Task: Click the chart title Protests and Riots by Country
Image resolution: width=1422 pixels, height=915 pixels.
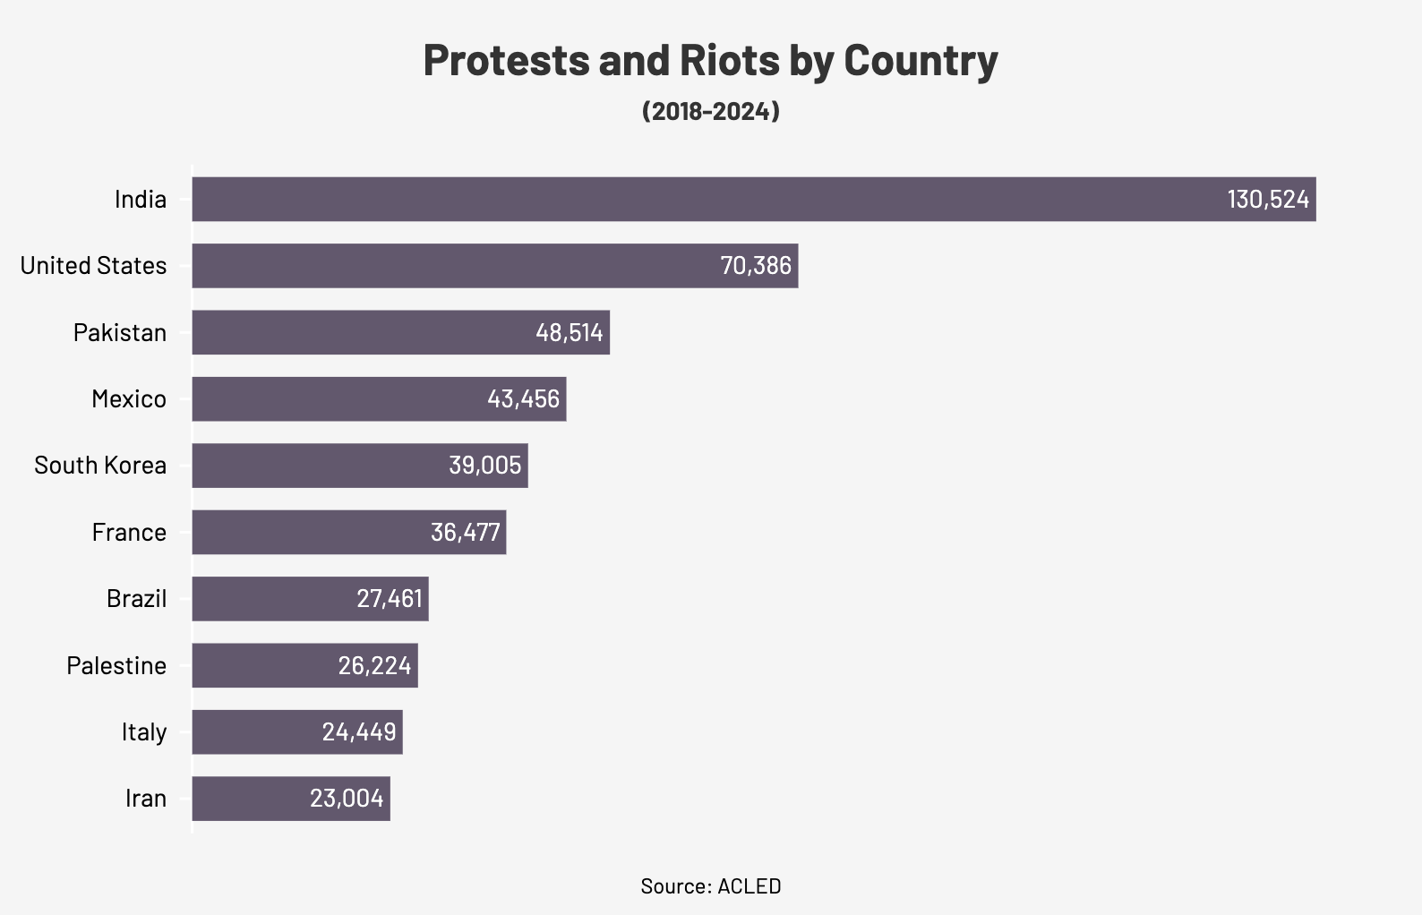Action: pos(710,60)
